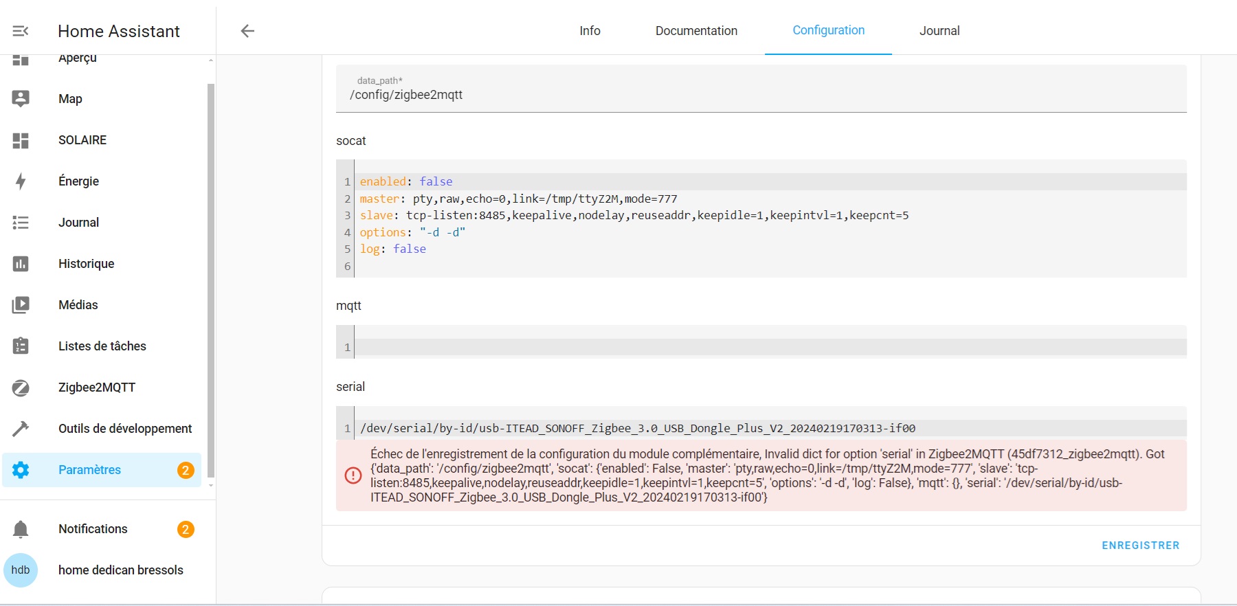Open the Journal tab at top

(939, 31)
